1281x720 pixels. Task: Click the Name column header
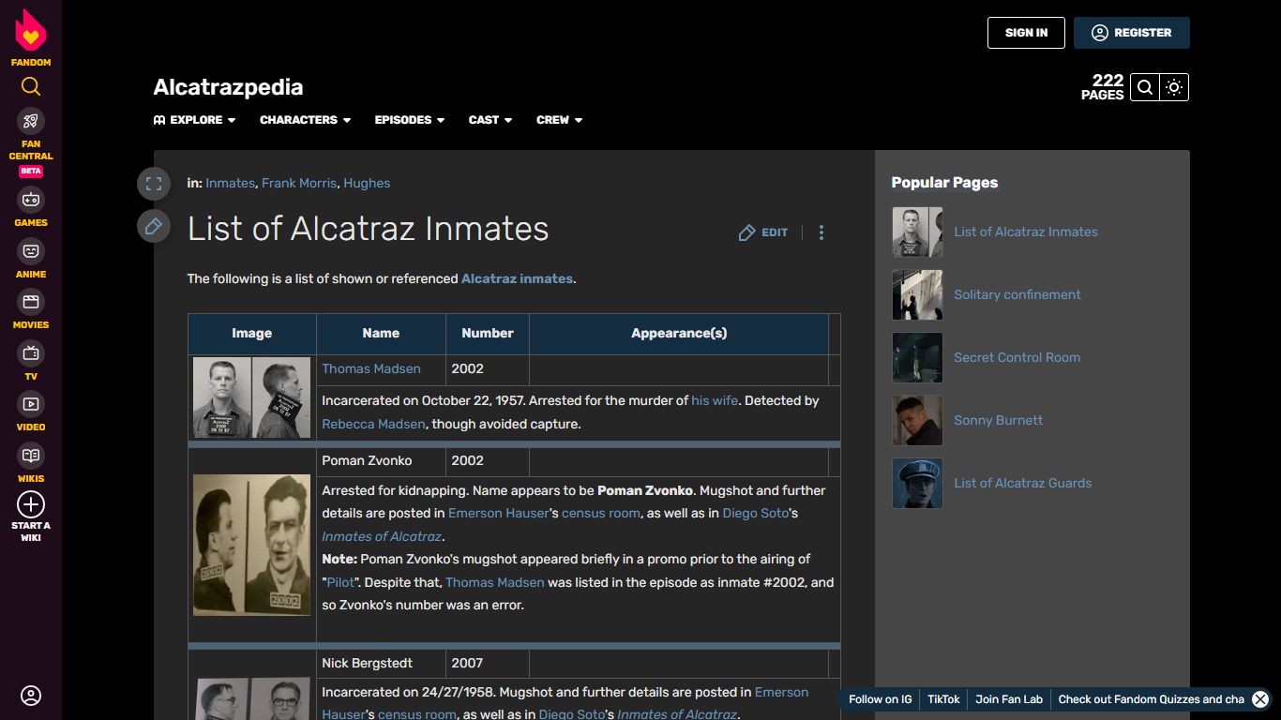(381, 334)
